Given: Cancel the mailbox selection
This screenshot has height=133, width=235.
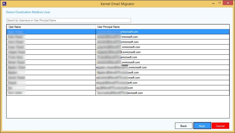Looking at the screenshot, I should 220,126.
